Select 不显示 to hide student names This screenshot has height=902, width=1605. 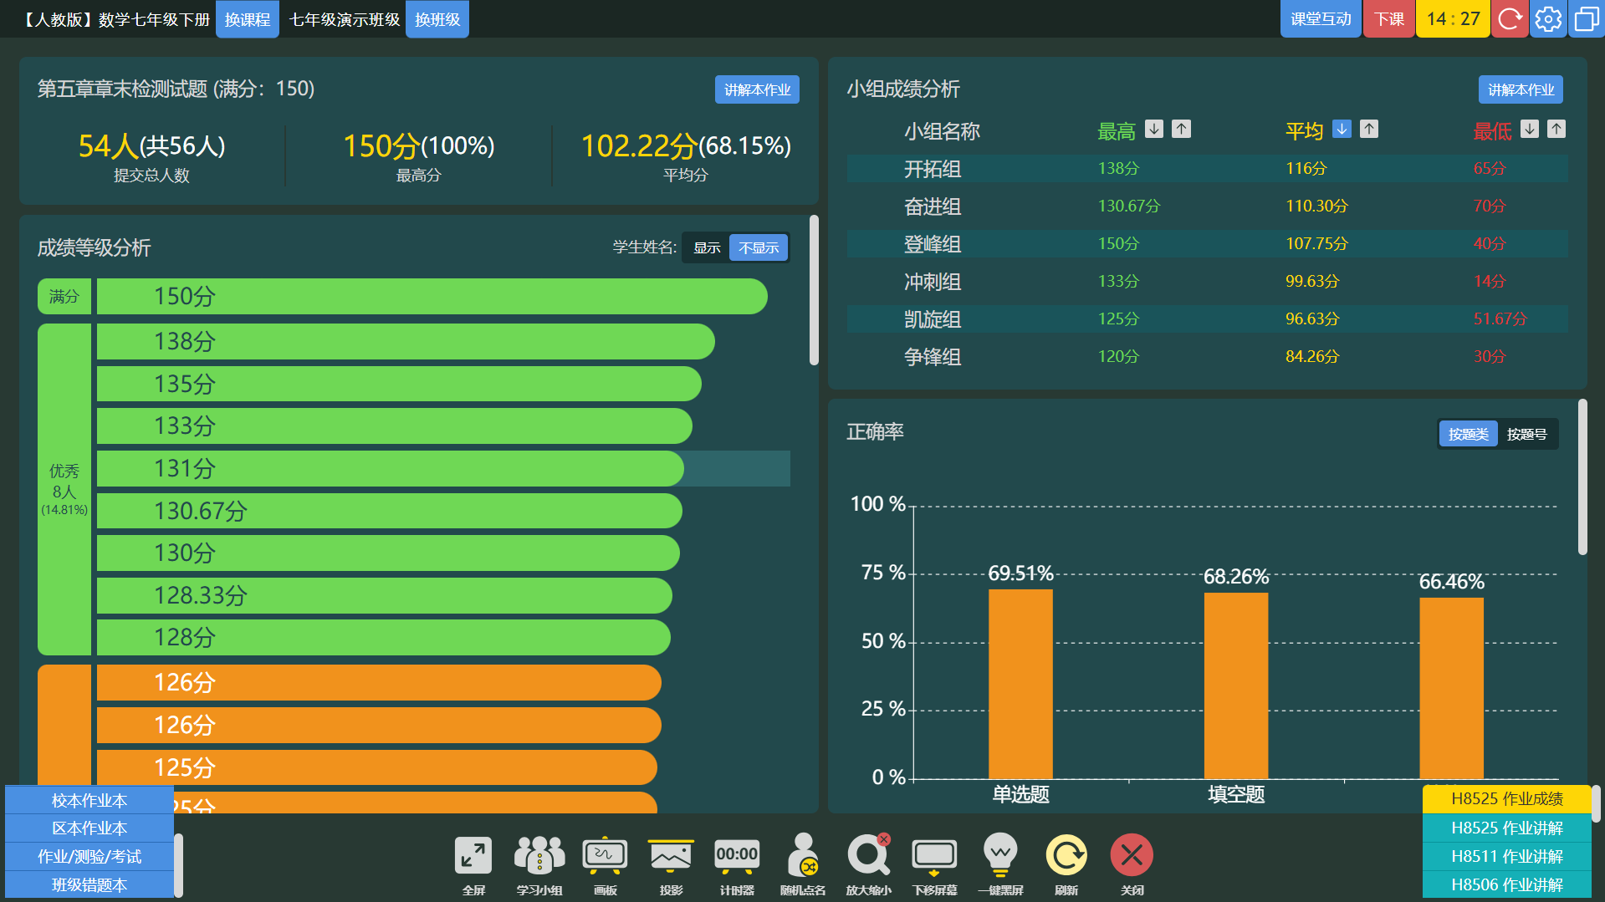point(759,248)
